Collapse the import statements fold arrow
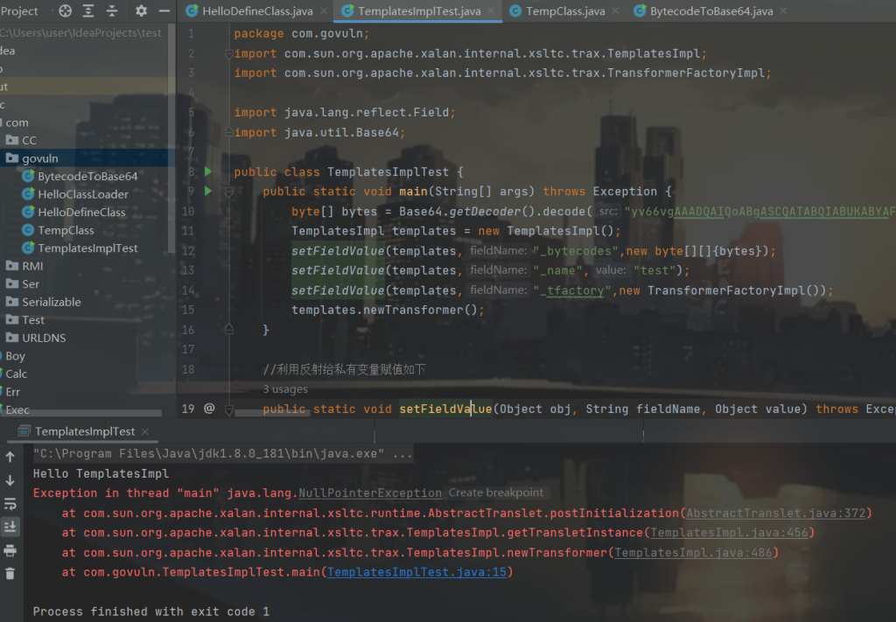The height and width of the screenshot is (622, 896). tap(228, 52)
